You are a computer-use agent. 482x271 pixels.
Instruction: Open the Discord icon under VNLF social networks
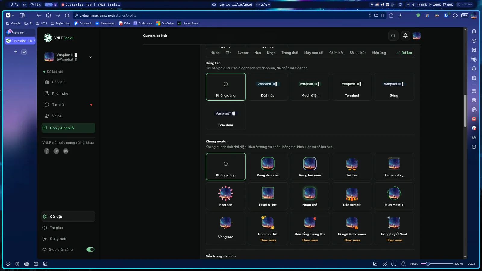(66, 151)
